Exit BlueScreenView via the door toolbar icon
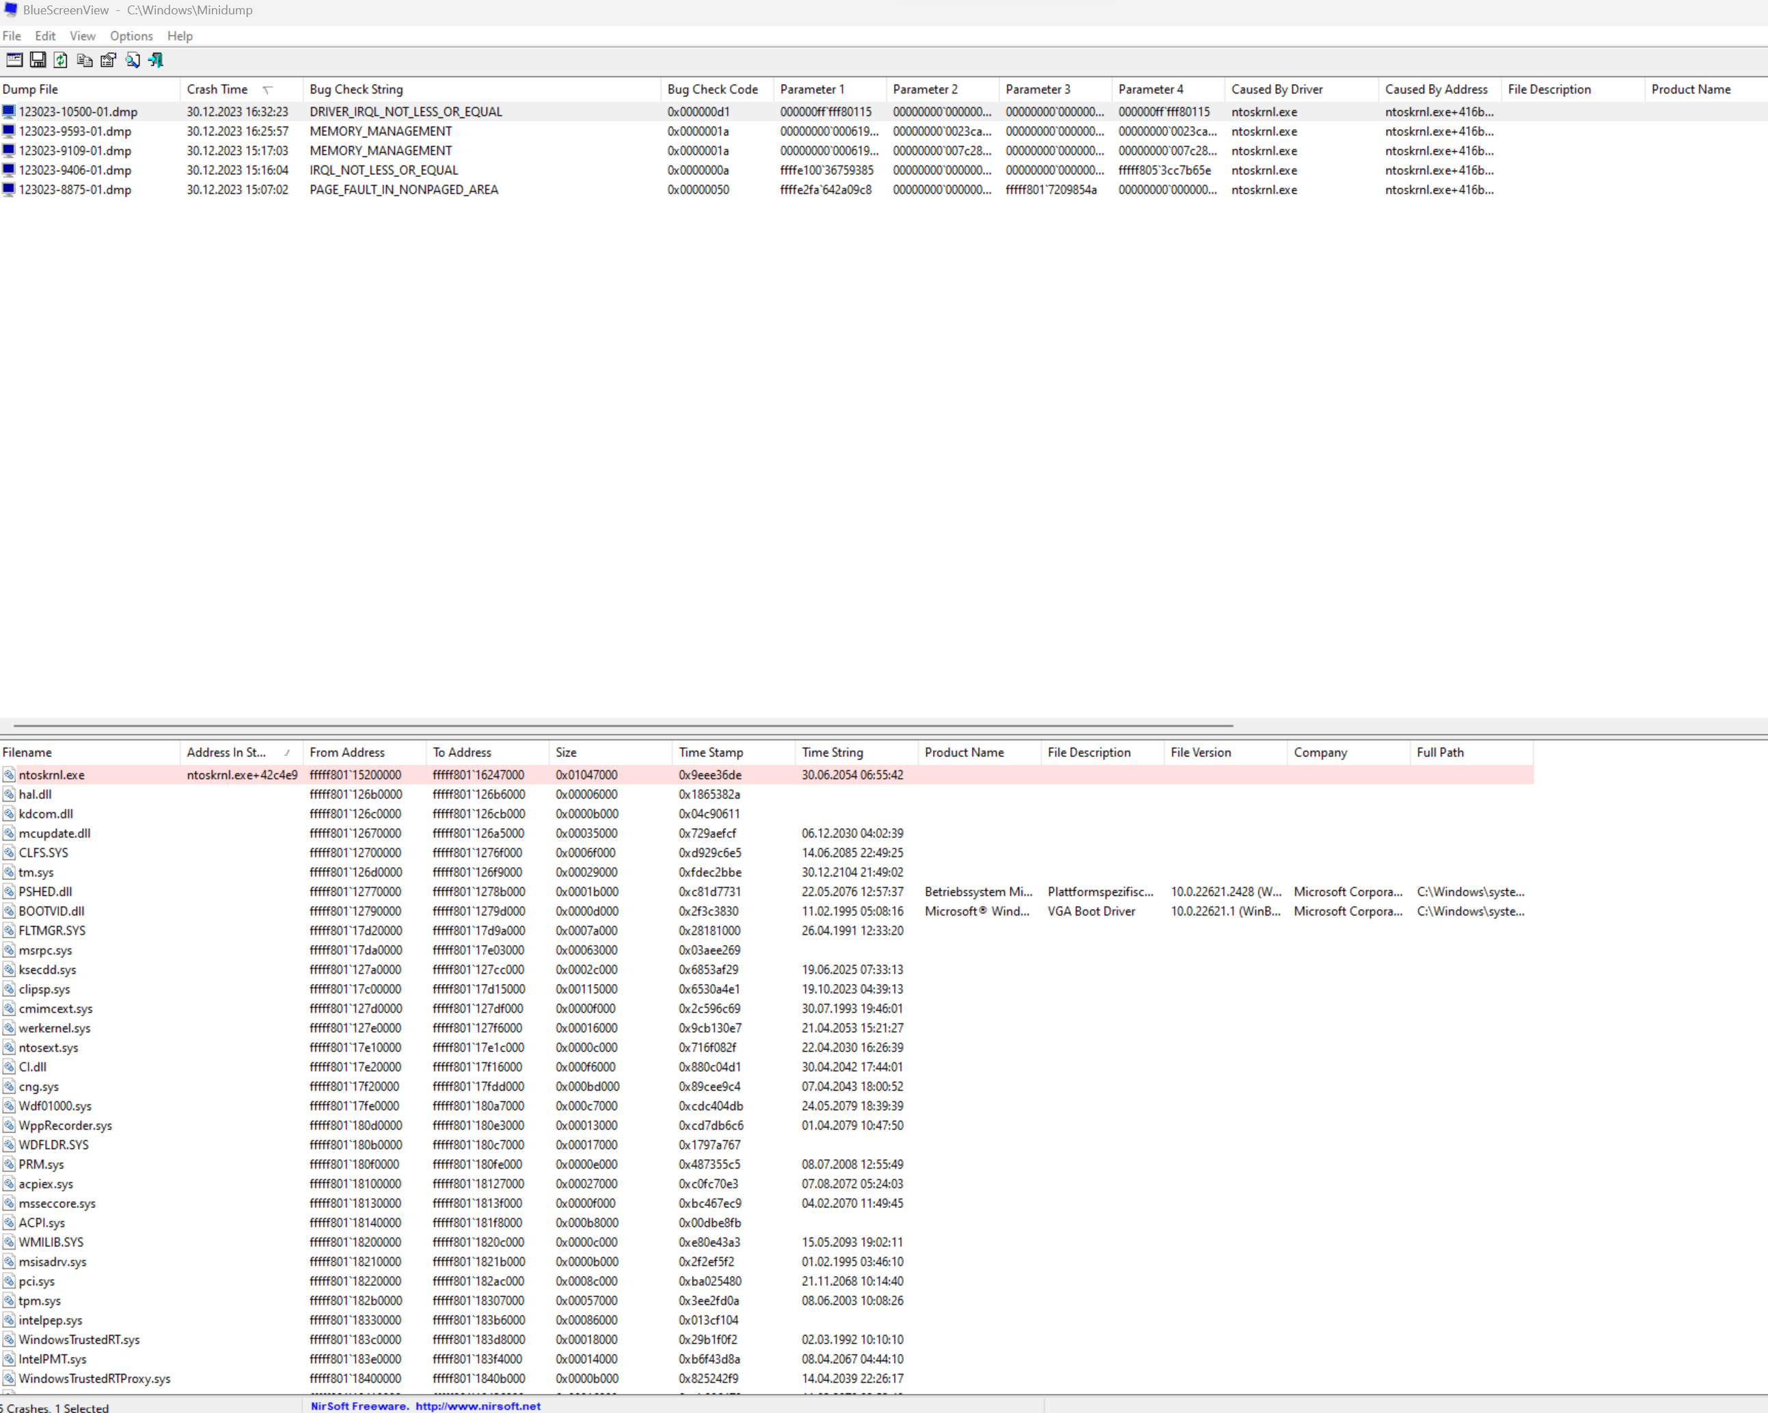The height and width of the screenshot is (1413, 1768). [156, 60]
